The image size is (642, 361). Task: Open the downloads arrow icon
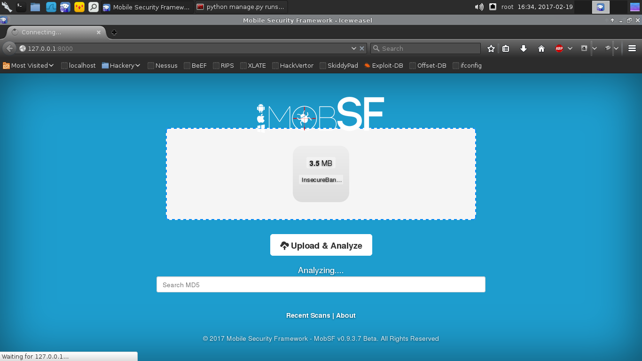tap(524, 48)
